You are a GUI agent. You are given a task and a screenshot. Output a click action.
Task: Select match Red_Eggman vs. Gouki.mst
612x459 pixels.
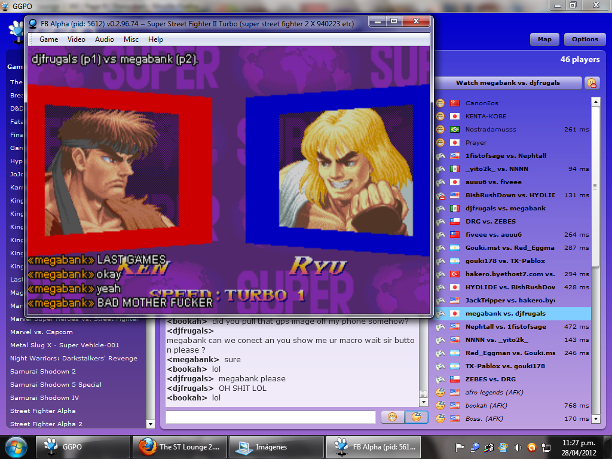click(513, 353)
